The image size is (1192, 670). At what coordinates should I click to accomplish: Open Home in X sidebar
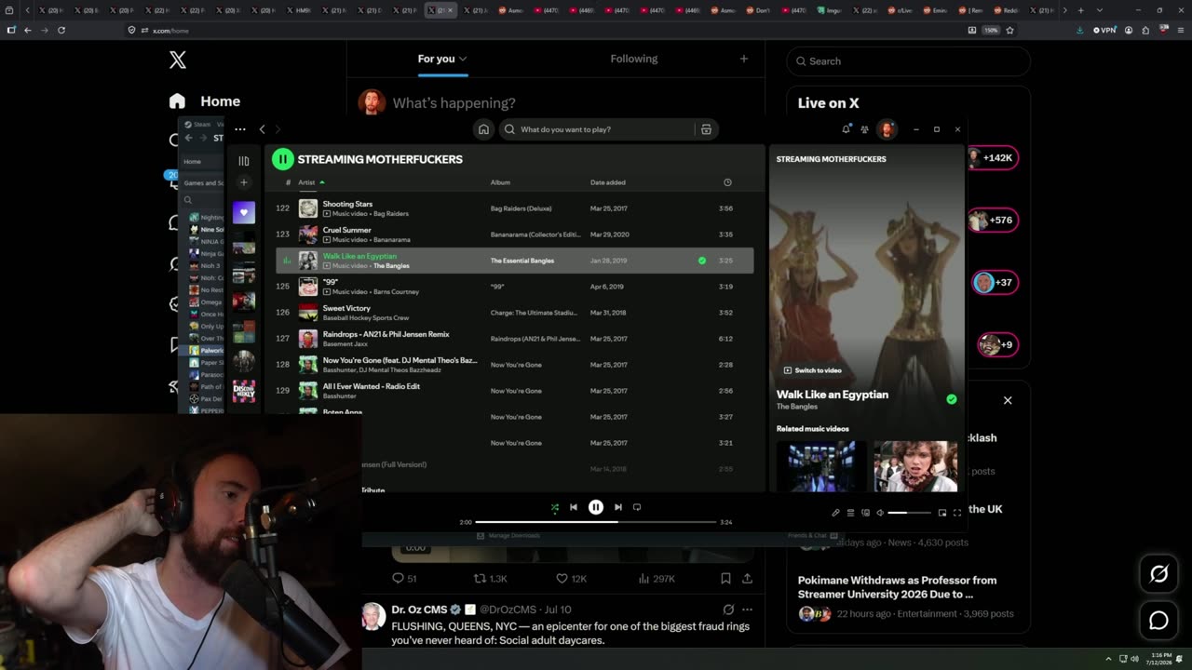205,101
